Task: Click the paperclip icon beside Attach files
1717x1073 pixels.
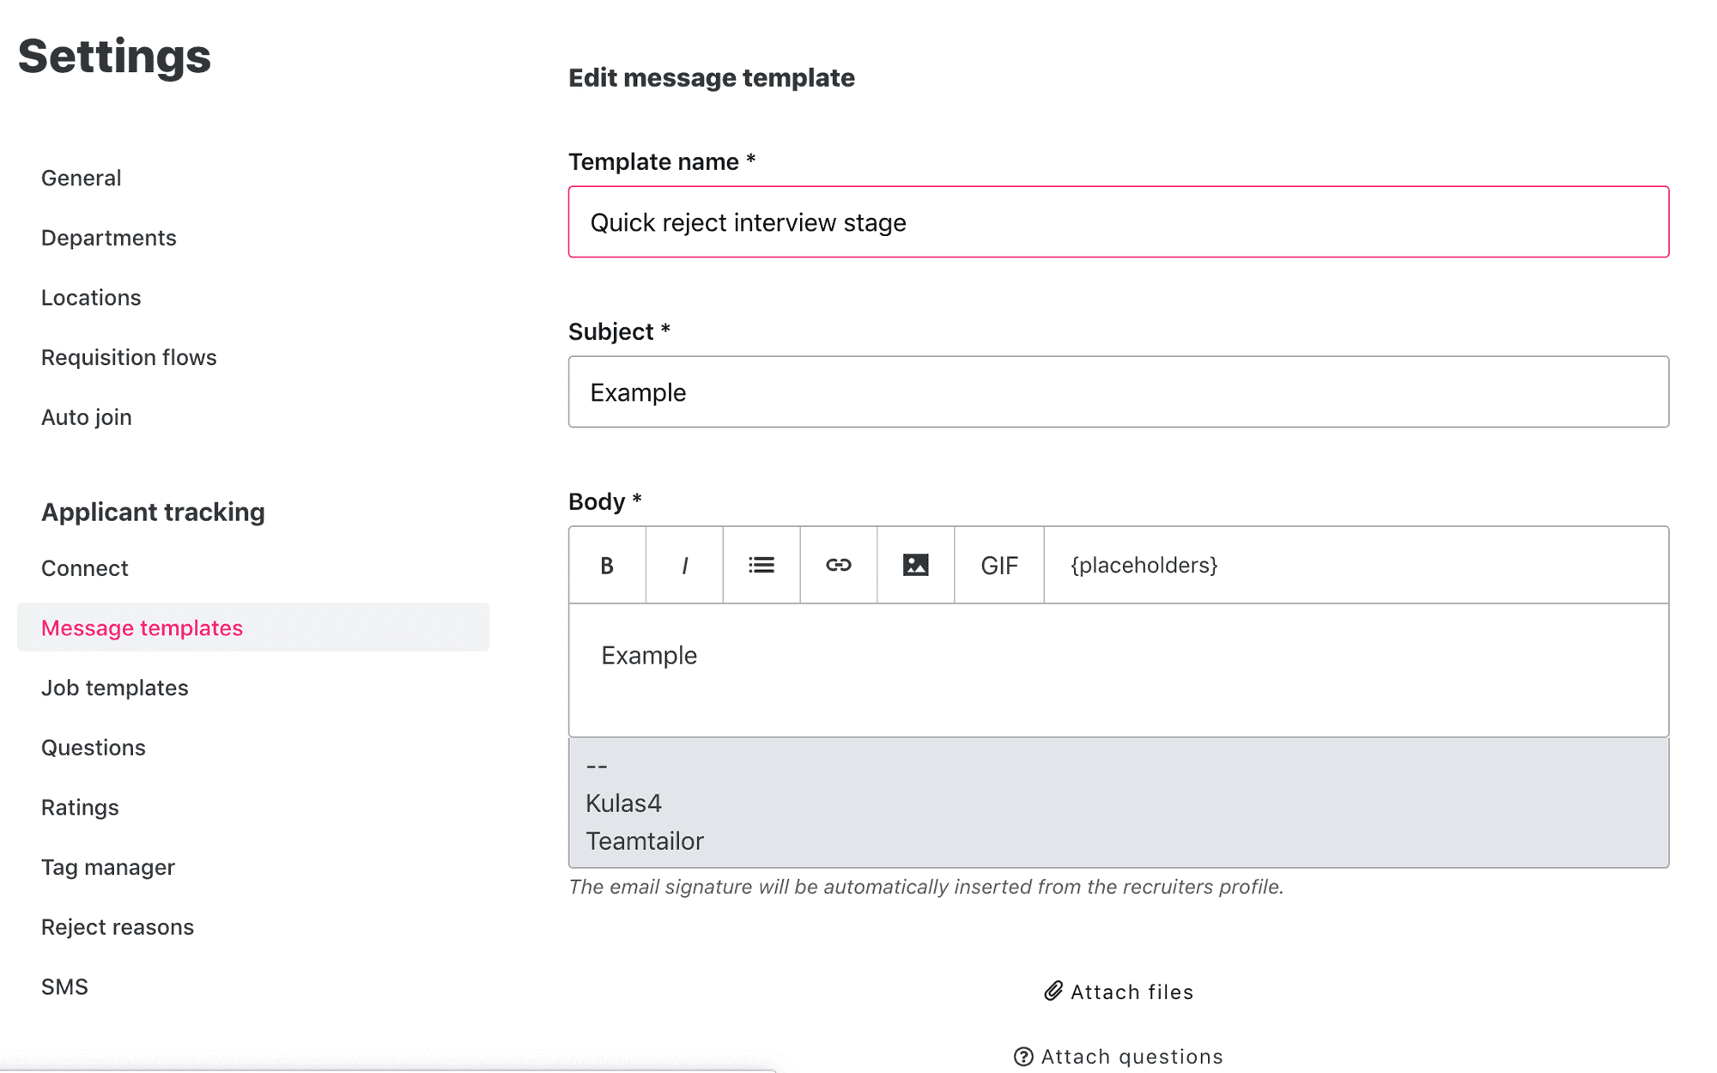Action: tap(1053, 991)
